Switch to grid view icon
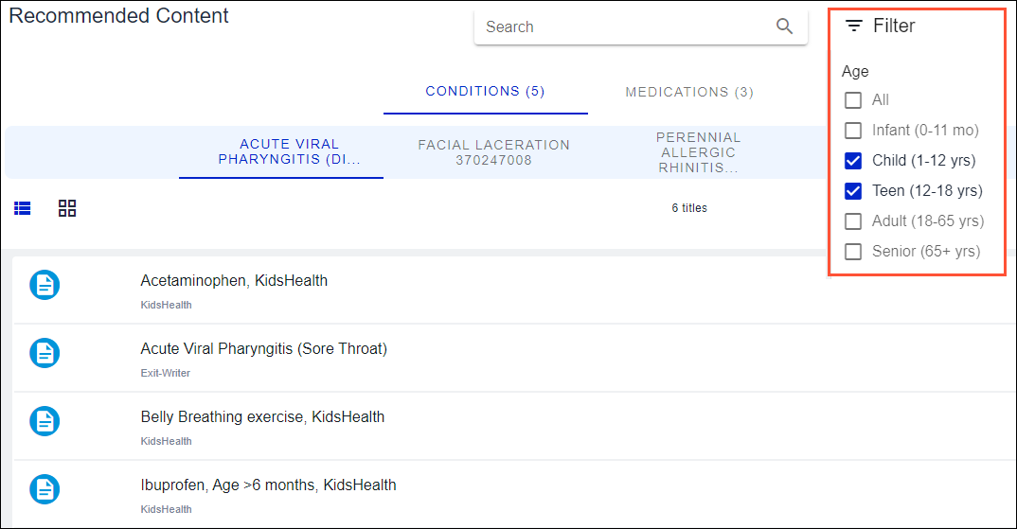 pos(67,208)
